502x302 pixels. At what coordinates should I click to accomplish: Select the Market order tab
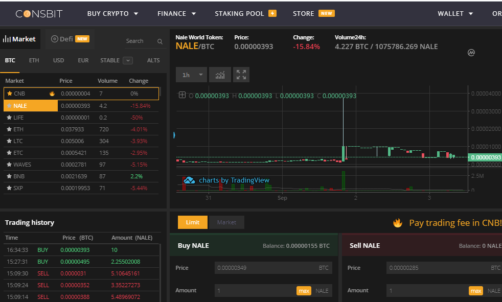[226, 222]
